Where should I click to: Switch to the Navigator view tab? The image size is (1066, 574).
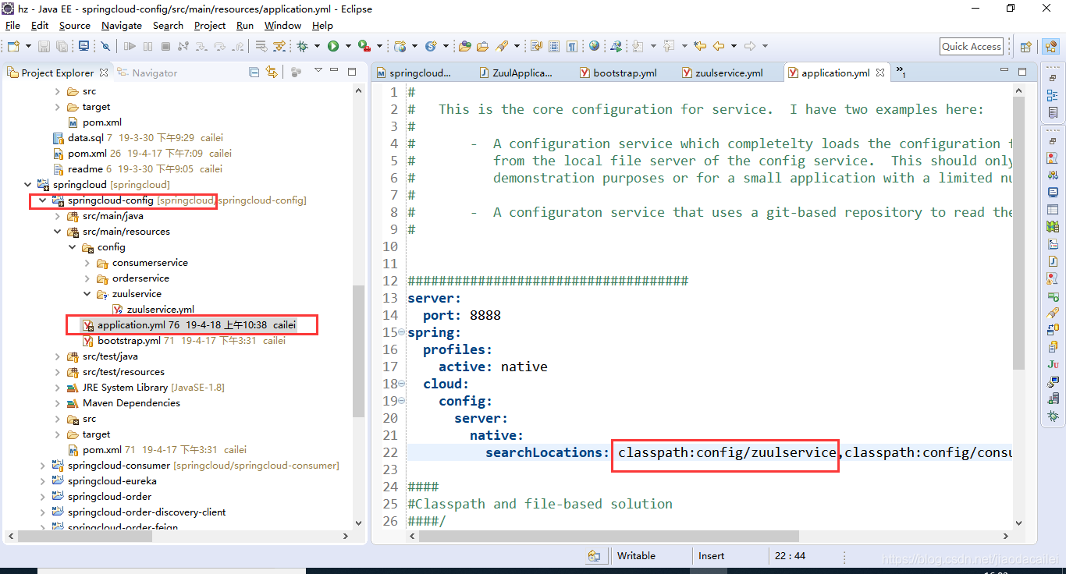pyautogui.click(x=147, y=73)
